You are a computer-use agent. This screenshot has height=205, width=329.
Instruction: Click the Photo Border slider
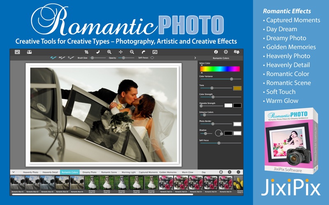pyautogui.click(x=215, y=124)
